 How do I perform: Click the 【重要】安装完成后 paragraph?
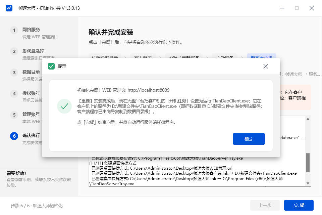tap(170, 106)
